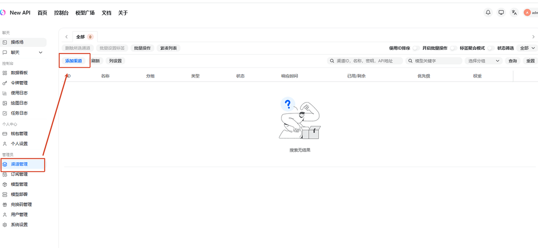The width and height of the screenshot is (538, 248).
Task: Click the 令牌管理 key icon
Action: [5, 83]
